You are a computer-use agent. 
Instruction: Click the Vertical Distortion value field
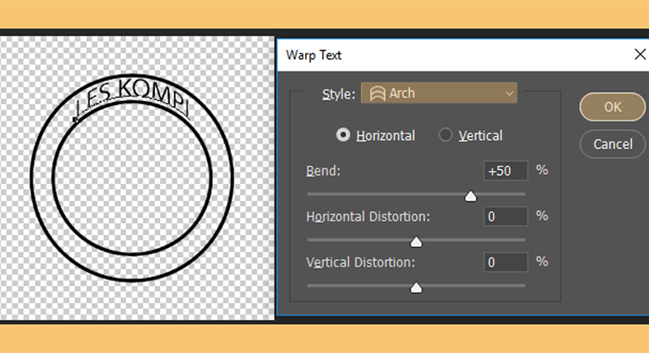coord(505,262)
